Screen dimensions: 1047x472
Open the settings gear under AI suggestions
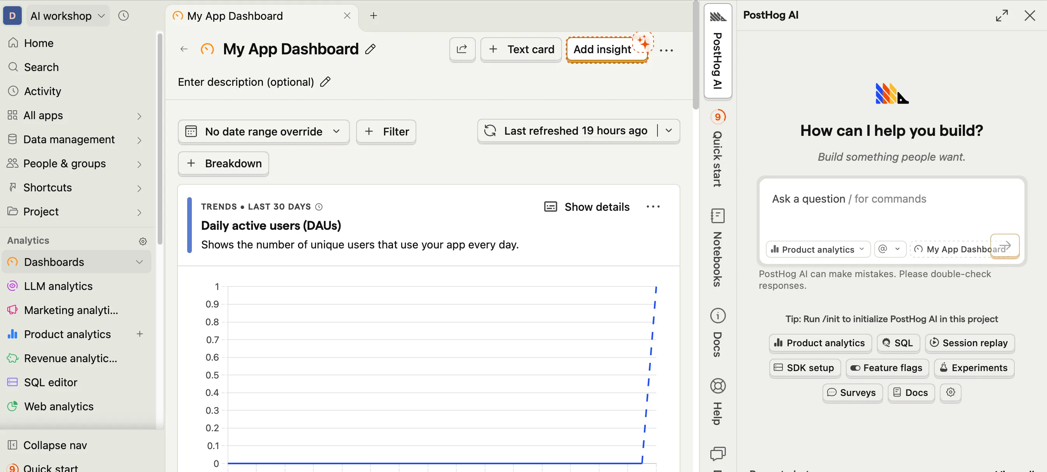click(x=951, y=392)
